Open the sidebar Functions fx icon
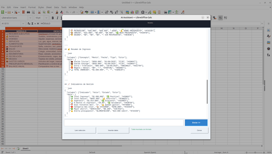 coord(268,55)
